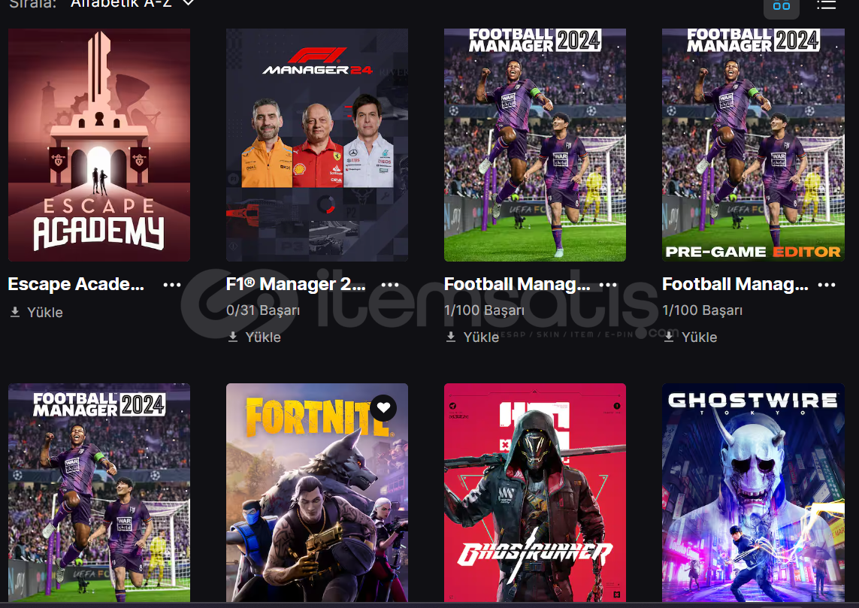
Task: Click the F1® Manager 2... title
Action: tap(296, 284)
